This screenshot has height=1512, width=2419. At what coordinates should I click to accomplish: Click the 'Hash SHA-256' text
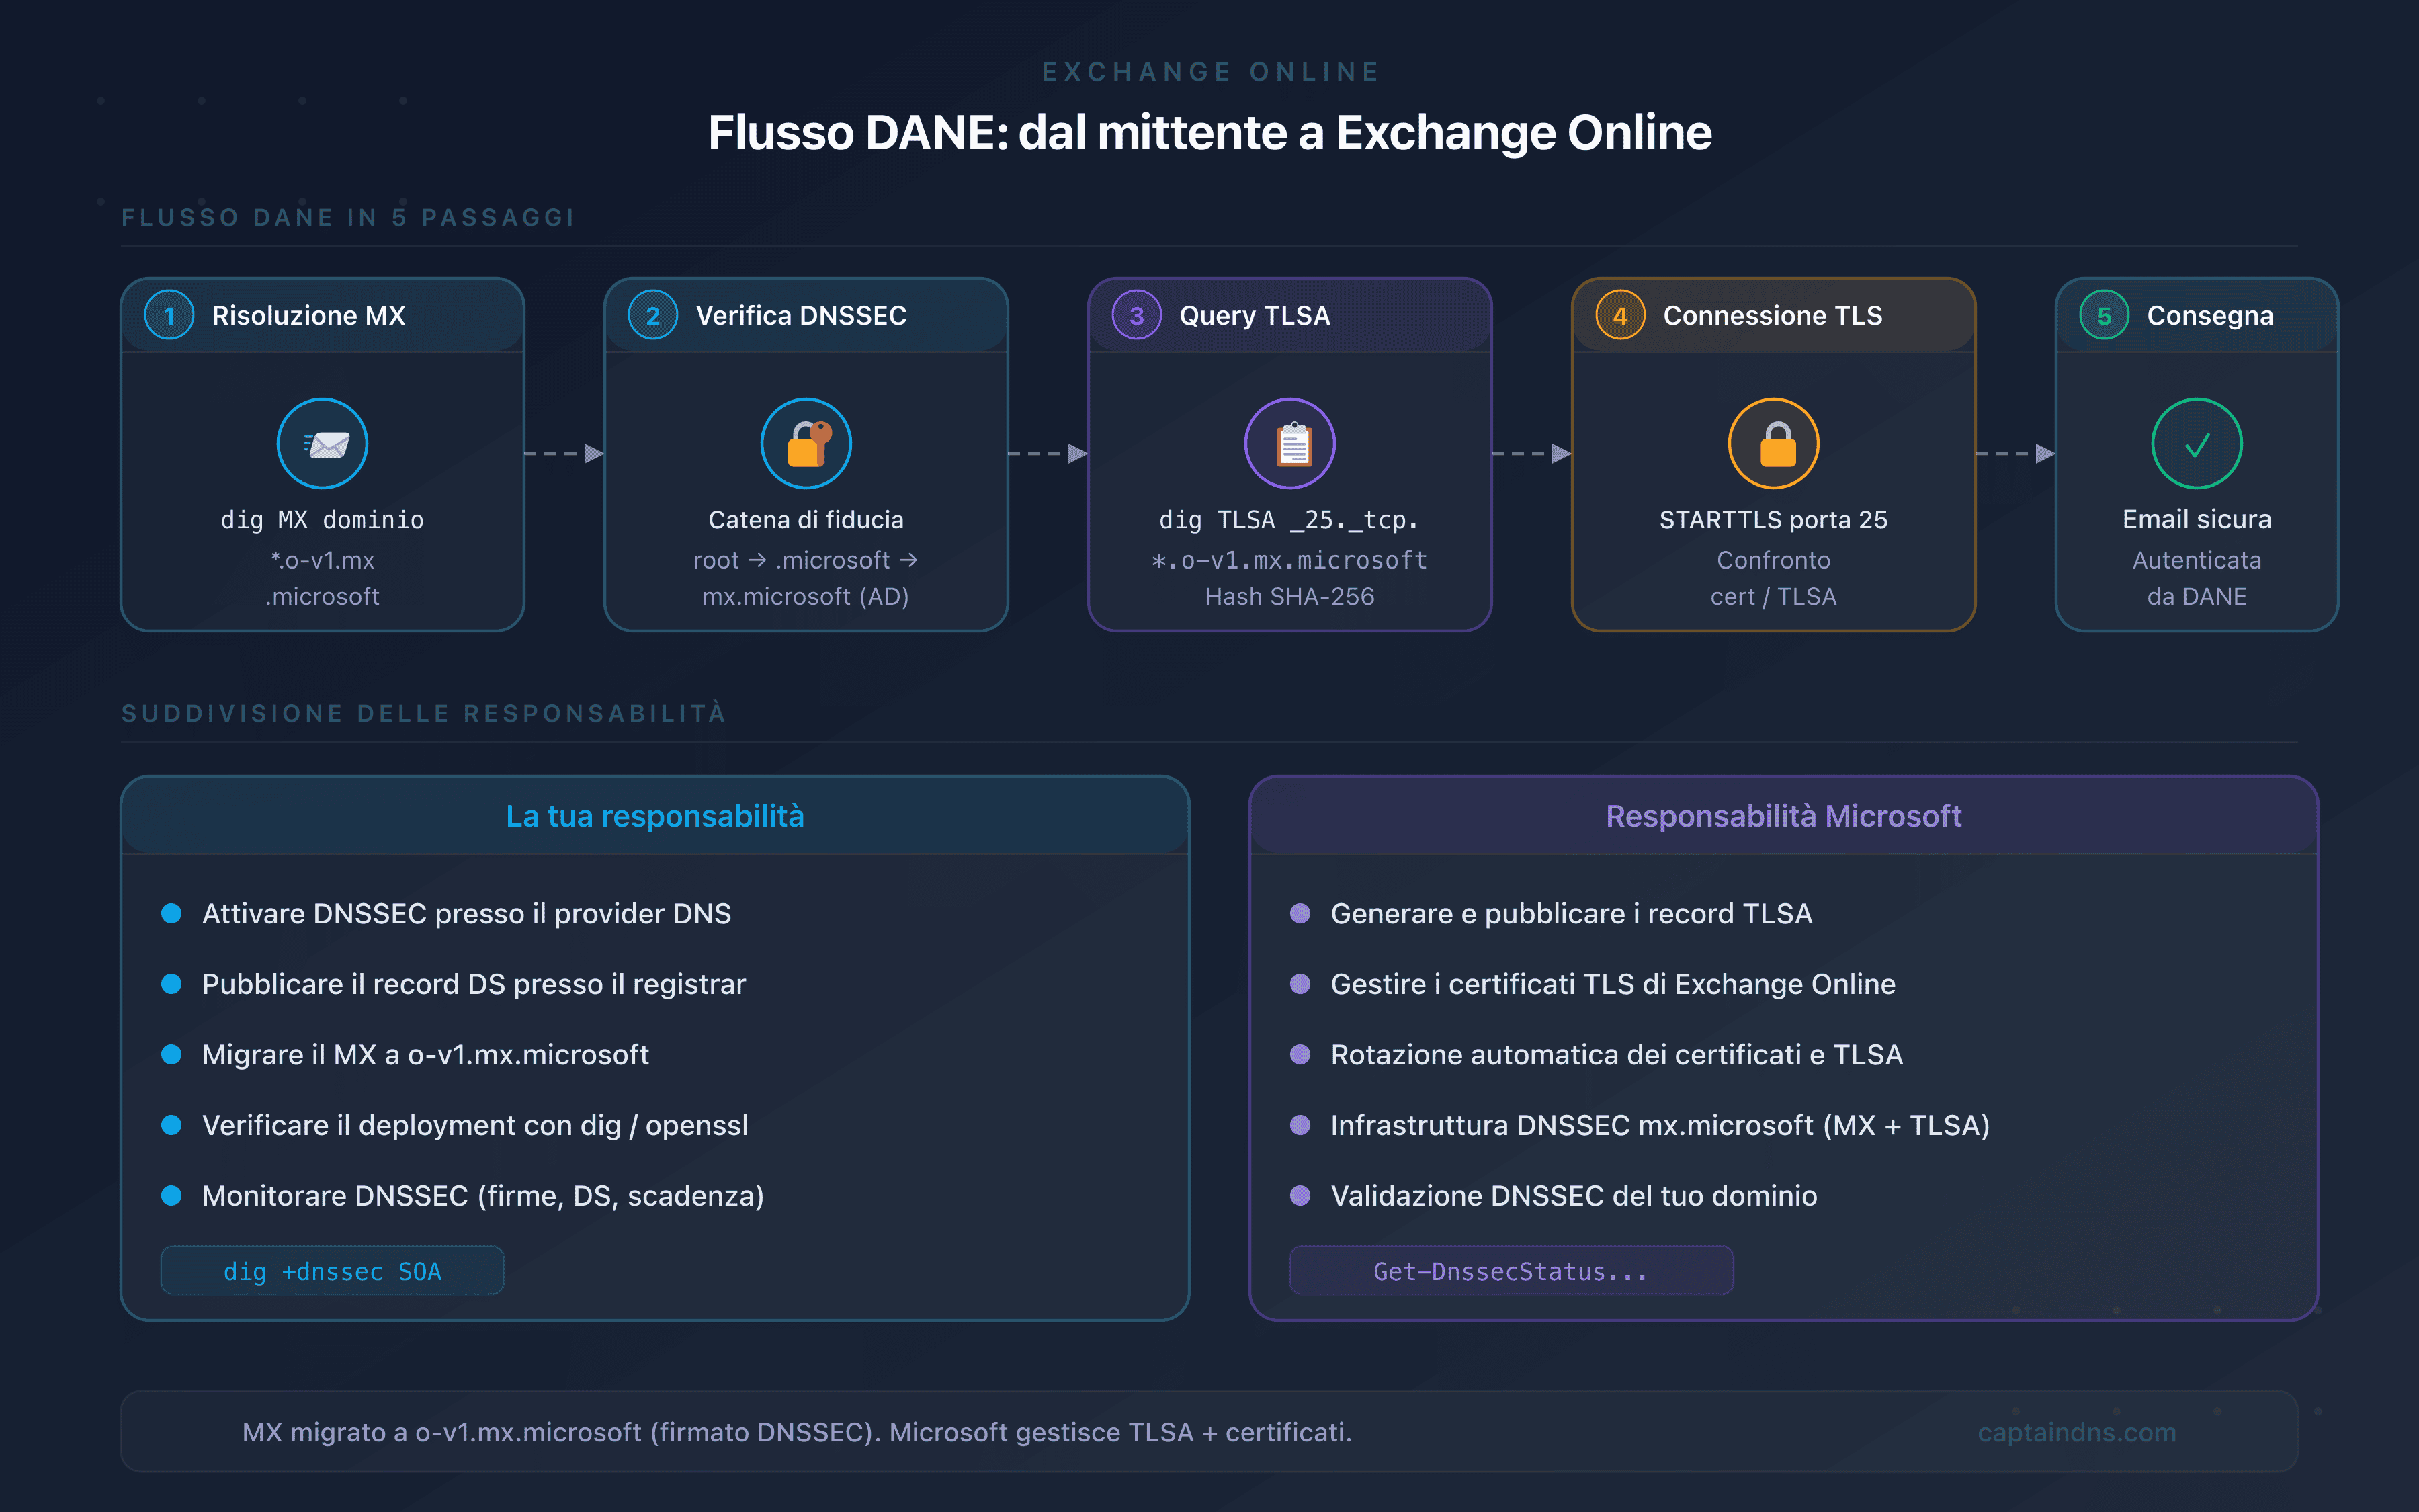pos(1290,597)
